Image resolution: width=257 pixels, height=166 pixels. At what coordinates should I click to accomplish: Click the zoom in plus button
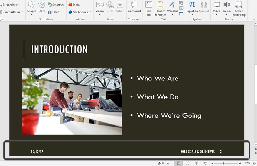pos(240,163)
